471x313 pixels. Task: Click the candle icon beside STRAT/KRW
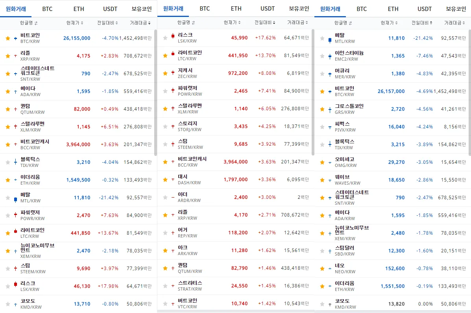[173, 286]
